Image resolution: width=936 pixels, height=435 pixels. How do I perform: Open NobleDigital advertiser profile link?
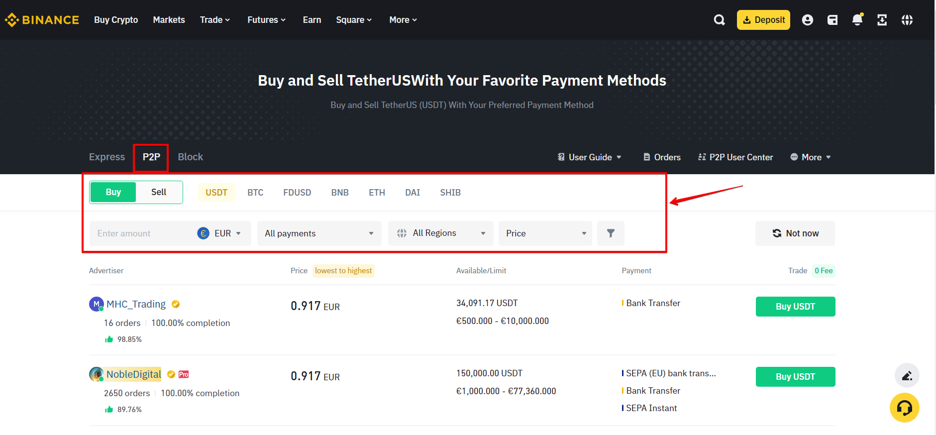pos(134,374)
